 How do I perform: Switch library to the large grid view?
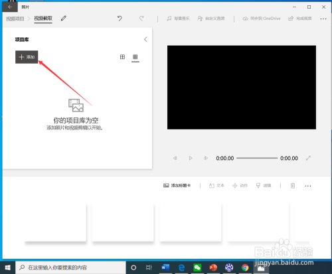click(x=122, y=57)
